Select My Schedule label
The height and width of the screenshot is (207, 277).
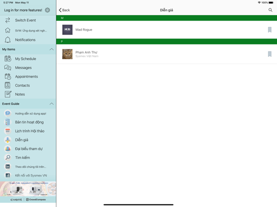click(x=26, y=59)
